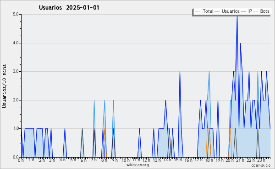Click the y-axis value 2.0
Viewport: 275px width, 169px height.
(x=16, y=100)
